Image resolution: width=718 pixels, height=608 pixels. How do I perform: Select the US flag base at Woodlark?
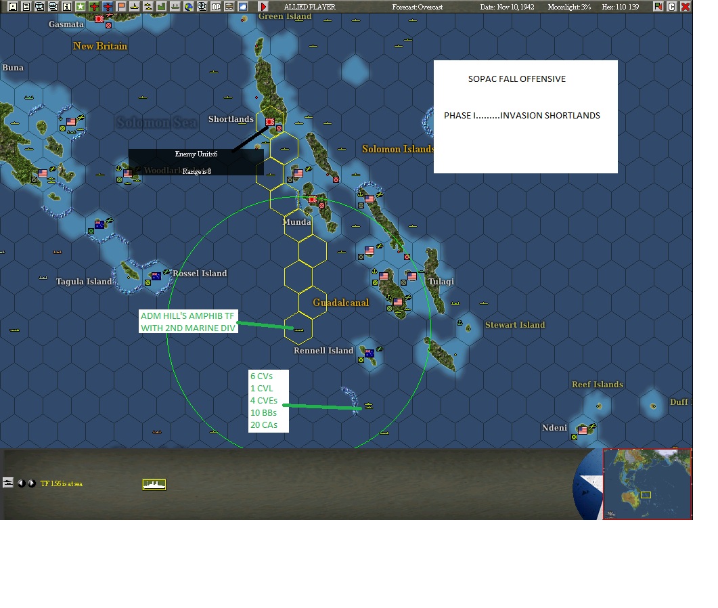[x=128, y=173]
